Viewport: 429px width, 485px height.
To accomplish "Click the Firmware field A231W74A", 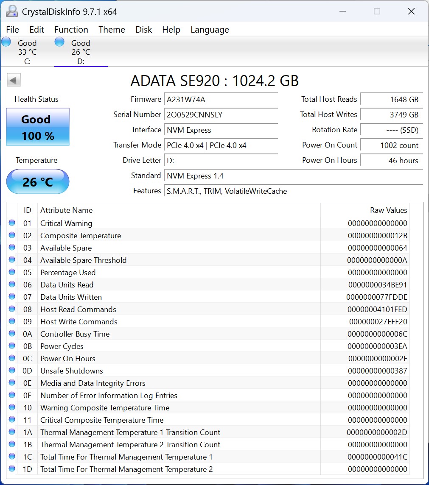I will click(221, 100).
